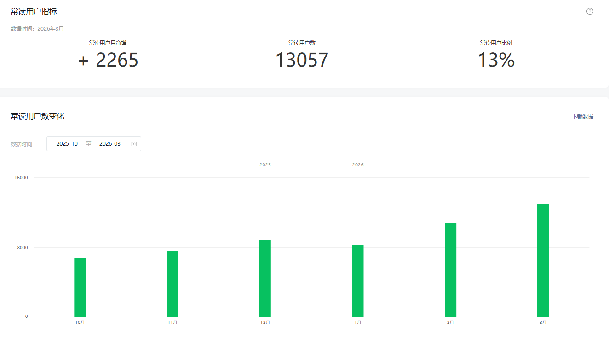Click the 下载数据 link
This screenshot has width=609, height=340.
582,117
